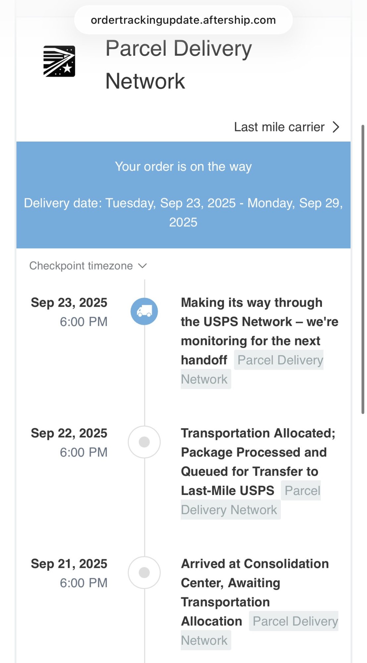The image size is (367, 663).
Task: Tap the address bar showing ordertrackingupdate.aftership.com
Action: [x=183, y=20]
